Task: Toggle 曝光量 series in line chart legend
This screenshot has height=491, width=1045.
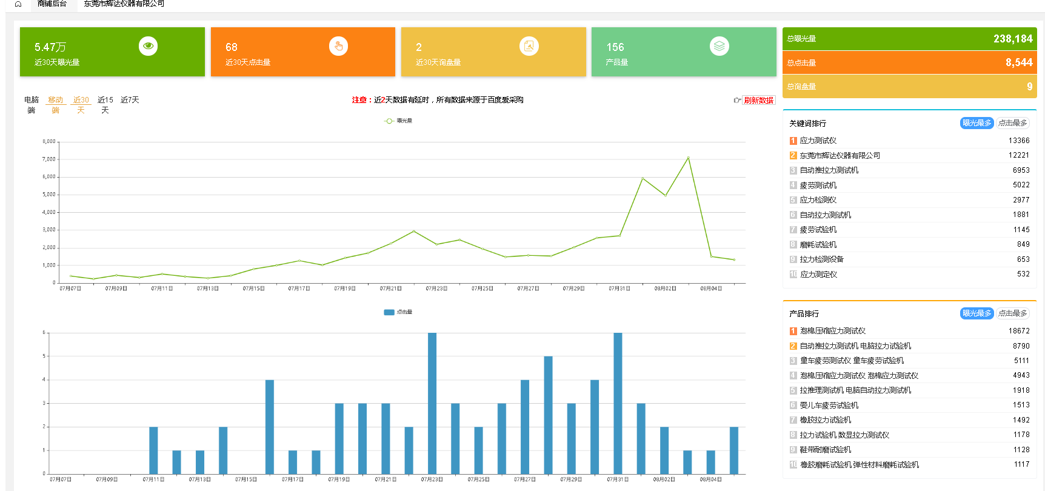Action: point(398,121)
